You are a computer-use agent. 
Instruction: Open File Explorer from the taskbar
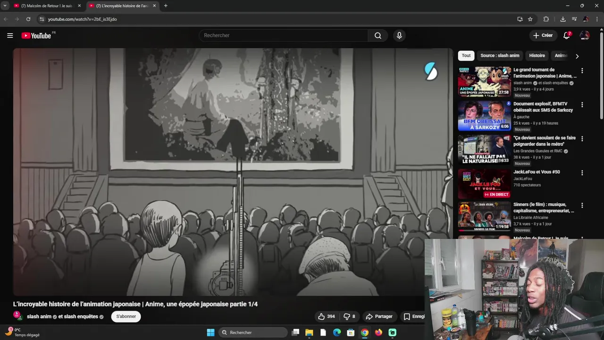(309, 332)
